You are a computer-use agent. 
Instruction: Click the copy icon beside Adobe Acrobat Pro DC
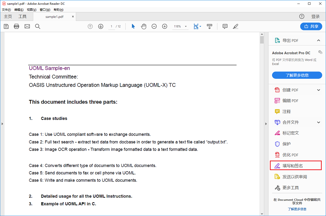pyautogui.click(x=320, y=52)
